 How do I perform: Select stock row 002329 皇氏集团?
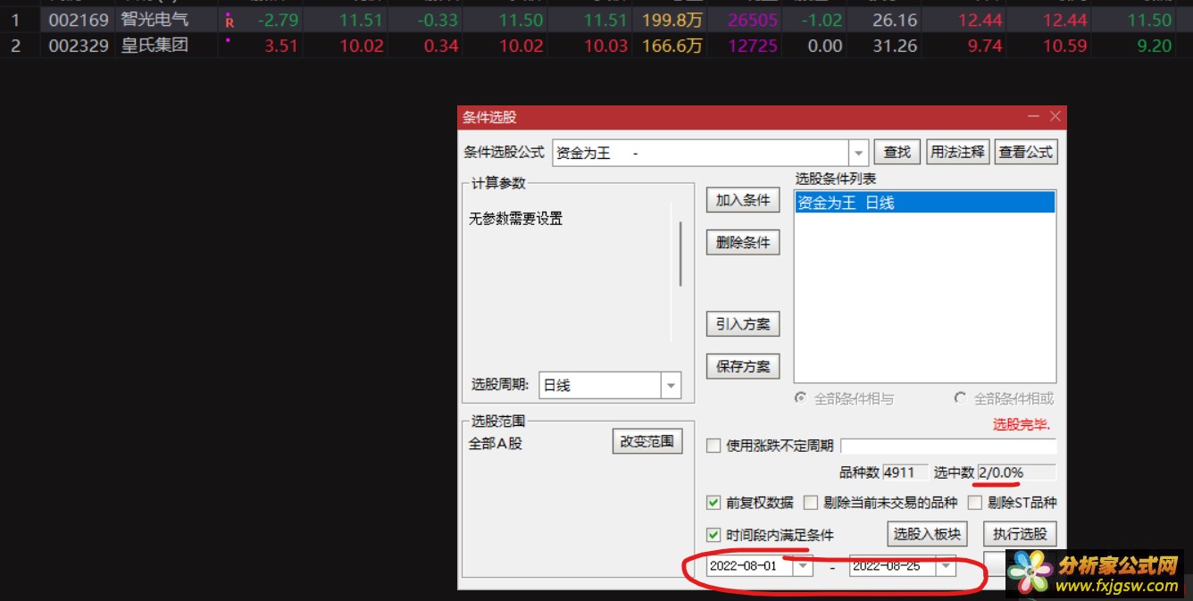596,46
